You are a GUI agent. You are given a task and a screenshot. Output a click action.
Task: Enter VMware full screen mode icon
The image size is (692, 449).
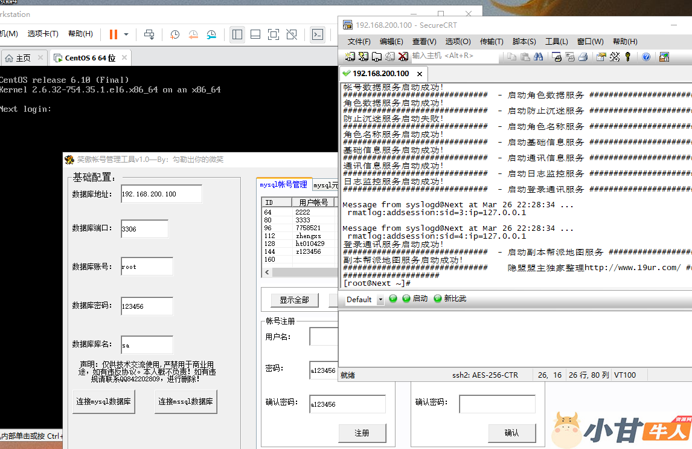[x=274, y=34]
